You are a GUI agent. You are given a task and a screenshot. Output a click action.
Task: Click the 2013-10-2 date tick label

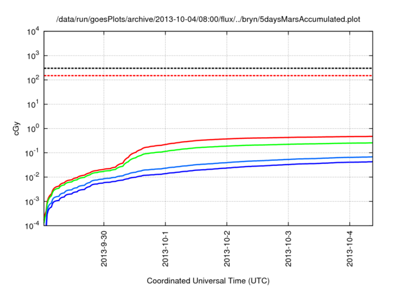click(x=227, y=249)
